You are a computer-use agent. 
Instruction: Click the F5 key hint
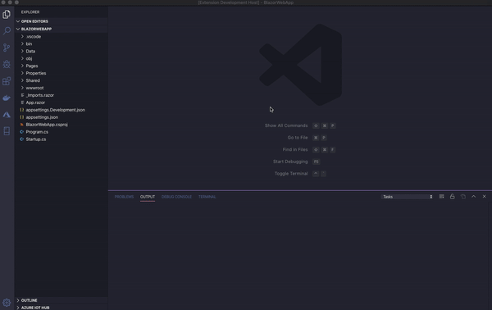coord(316,162)
